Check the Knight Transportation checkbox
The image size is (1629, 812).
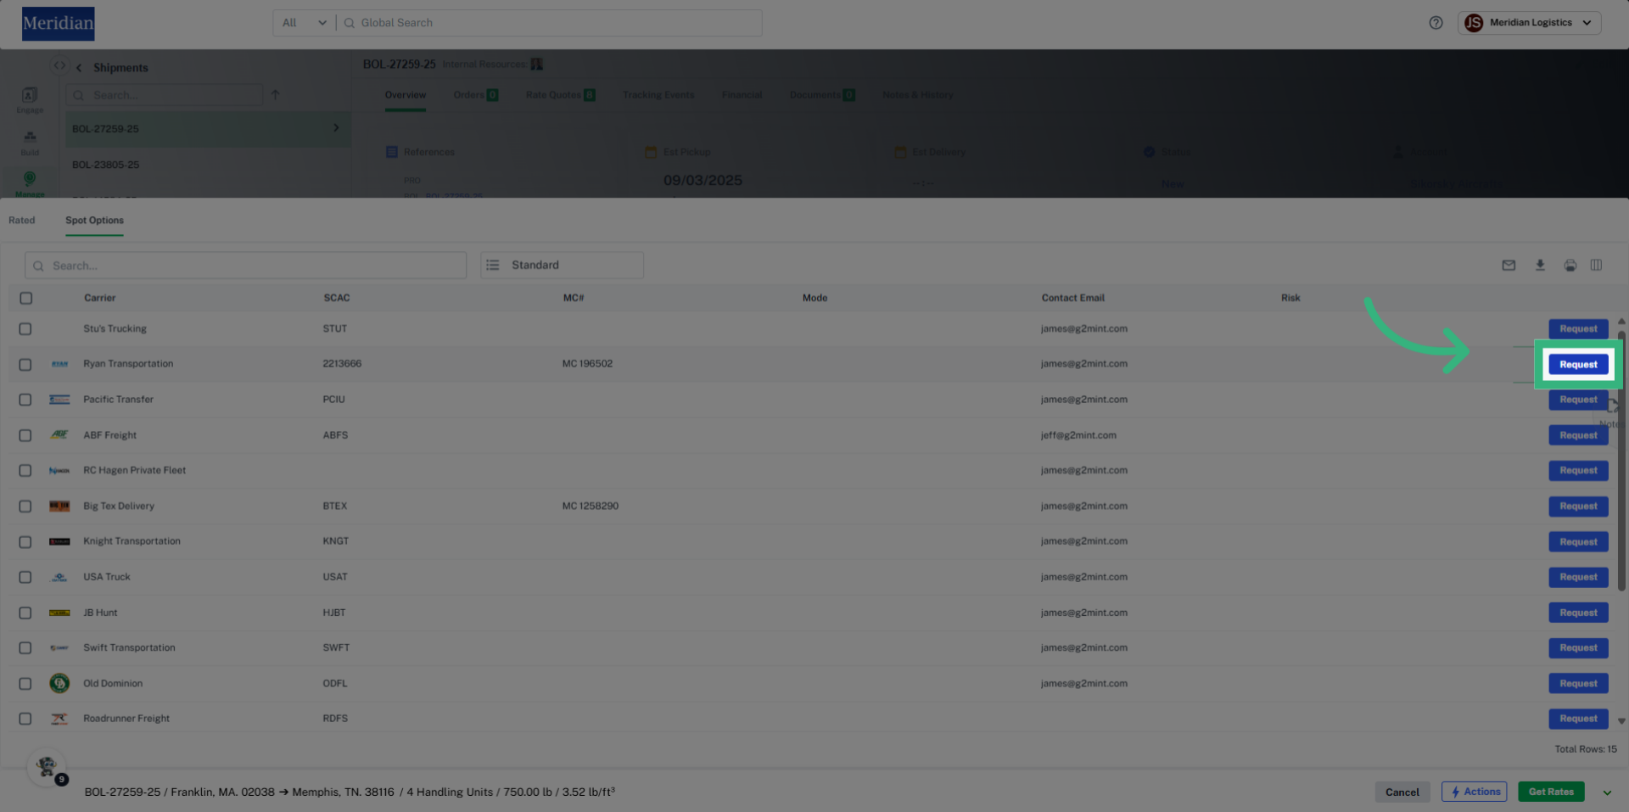point(25,542)
